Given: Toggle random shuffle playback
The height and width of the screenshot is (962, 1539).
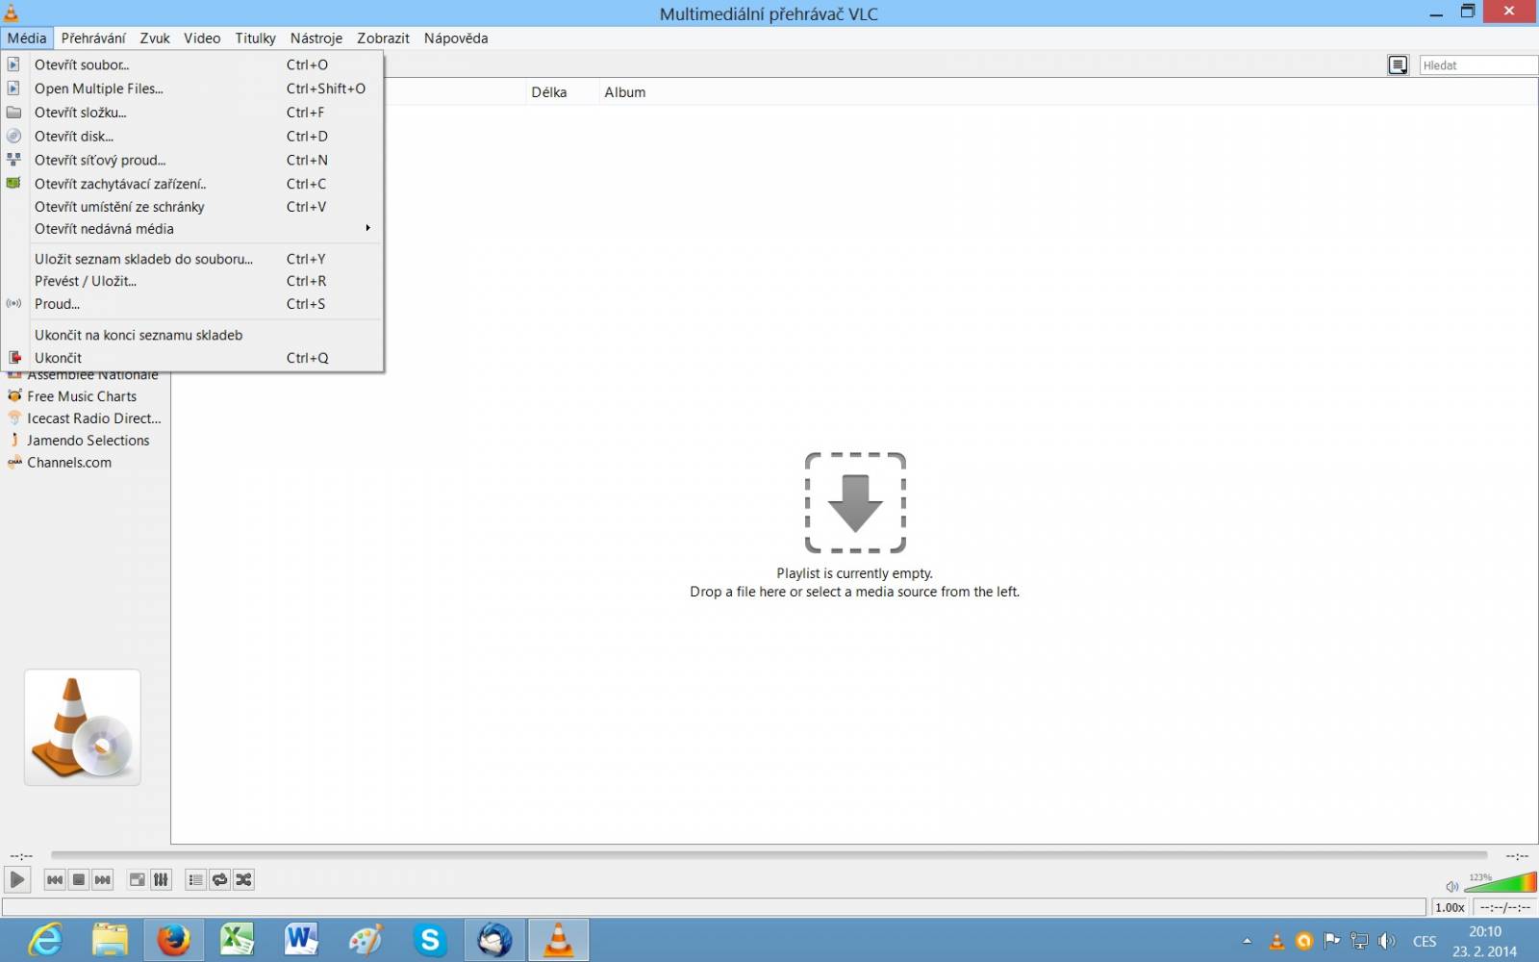Looking at the screenshot, I should coord(244,879).
